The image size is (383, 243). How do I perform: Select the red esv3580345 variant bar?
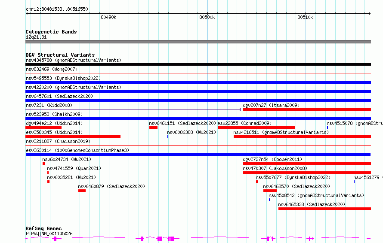point(73,137)
